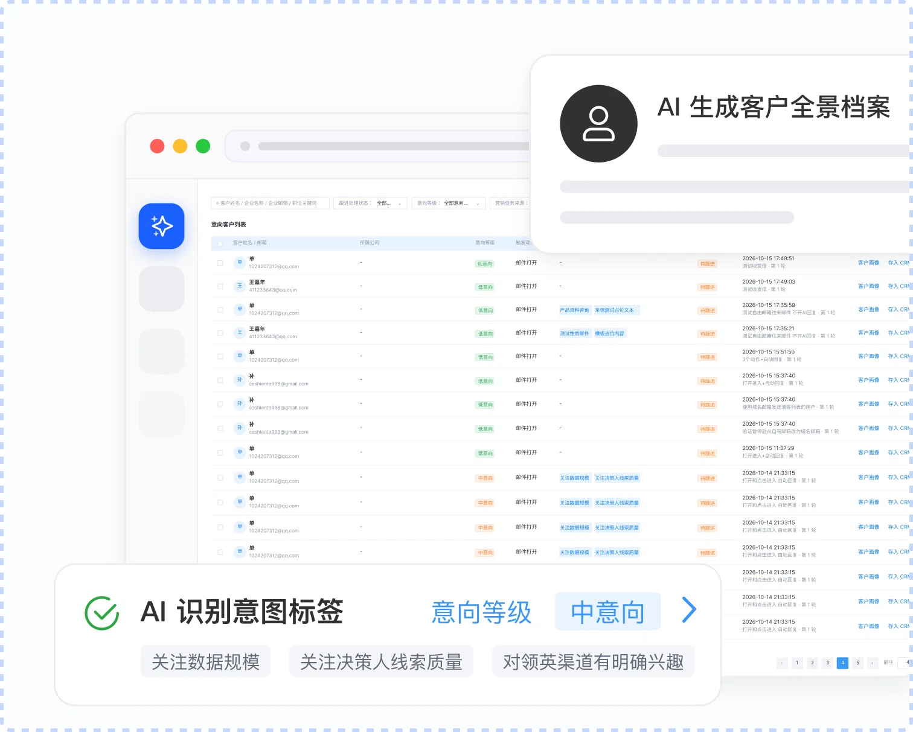Open 客户画像 for the 17:49:51 row
This screenshot has width=913, height=732.
[868, 263]
